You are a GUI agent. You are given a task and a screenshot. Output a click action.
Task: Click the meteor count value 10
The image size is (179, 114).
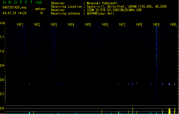tap(41, 13)
